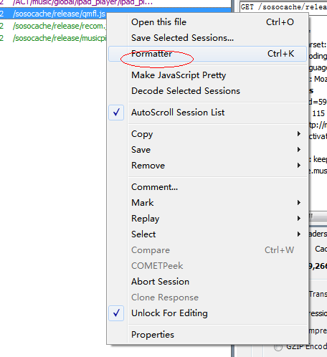327x357 pixels.
Task: Select the /sosocache/release/recom.js session row
Action: pyautogui.click(x=53, y=26)
